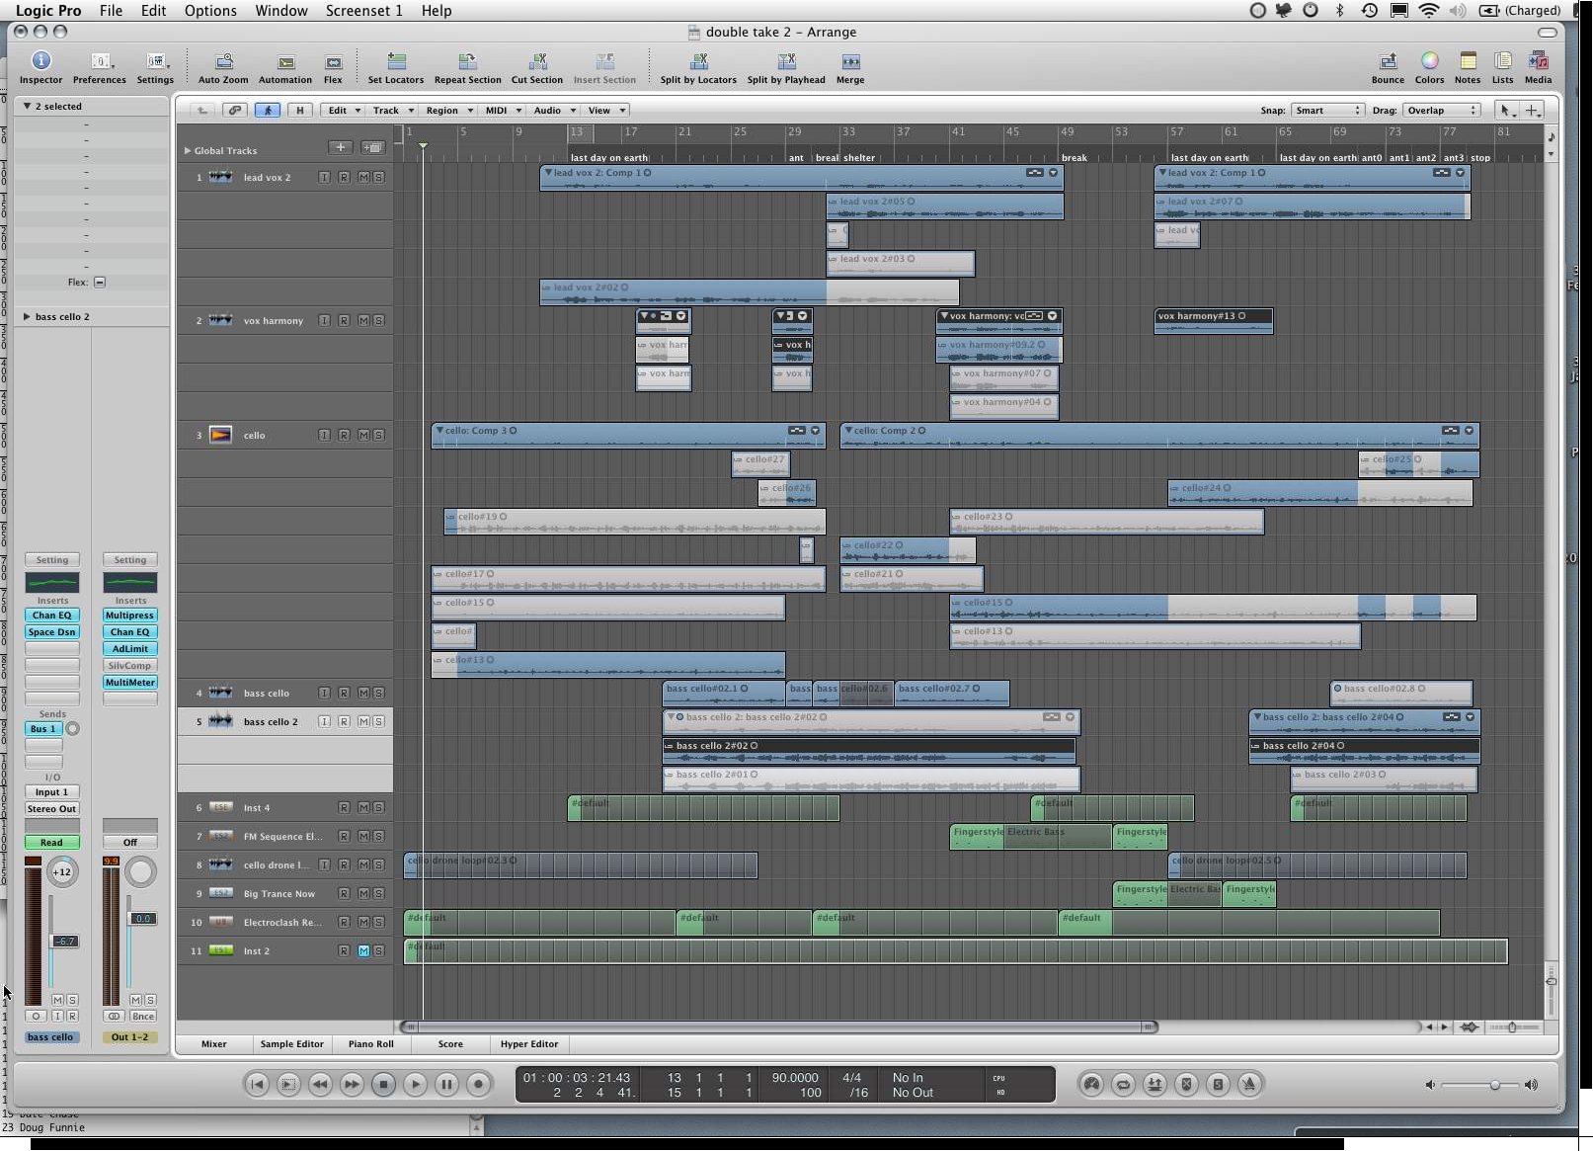The height and width of the screenshot is (1151, 1593).
Task: Open the Edit local menu dropdown
Action: 344,110
